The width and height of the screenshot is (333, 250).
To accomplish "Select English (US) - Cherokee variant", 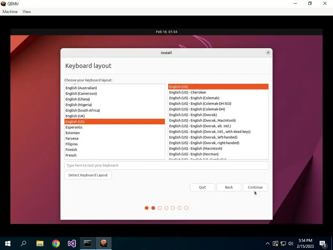I will [218, 92].
